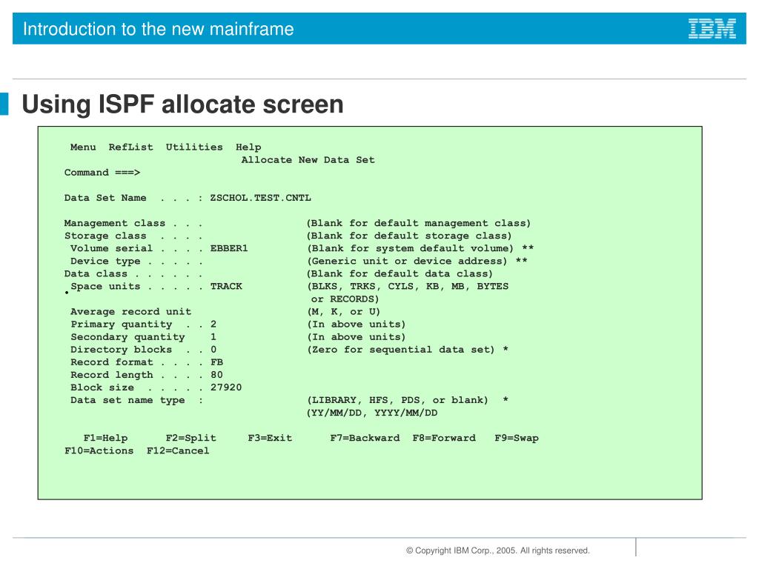Click the Record length value 80

(216, 375)
